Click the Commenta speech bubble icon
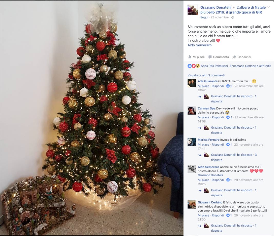Viewport: 274px width, 236px height. coord(210,57)
